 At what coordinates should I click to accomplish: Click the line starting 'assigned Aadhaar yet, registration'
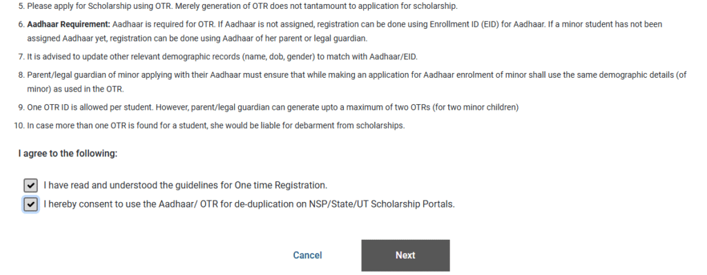tap(197, 39)
